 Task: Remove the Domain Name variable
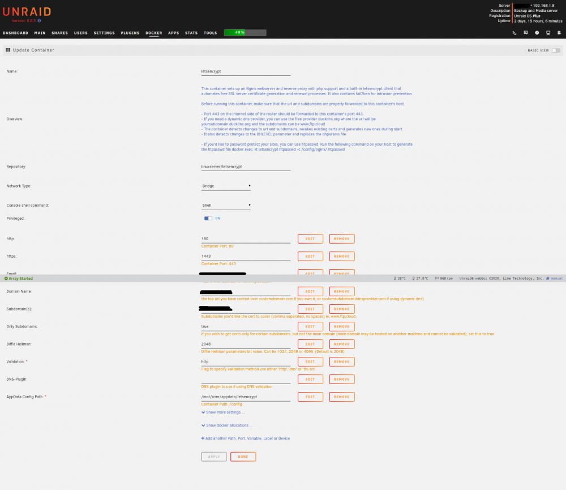pos(341,292)
